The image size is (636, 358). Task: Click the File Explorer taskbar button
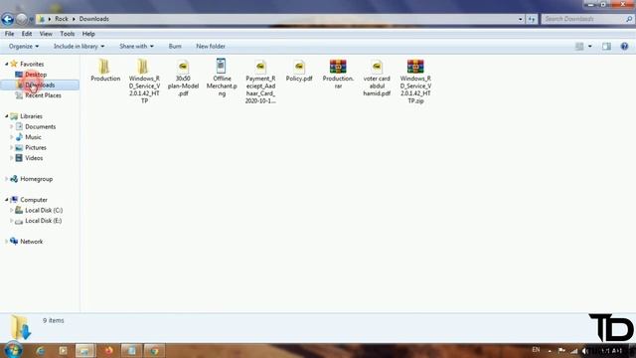pos(85,350)
